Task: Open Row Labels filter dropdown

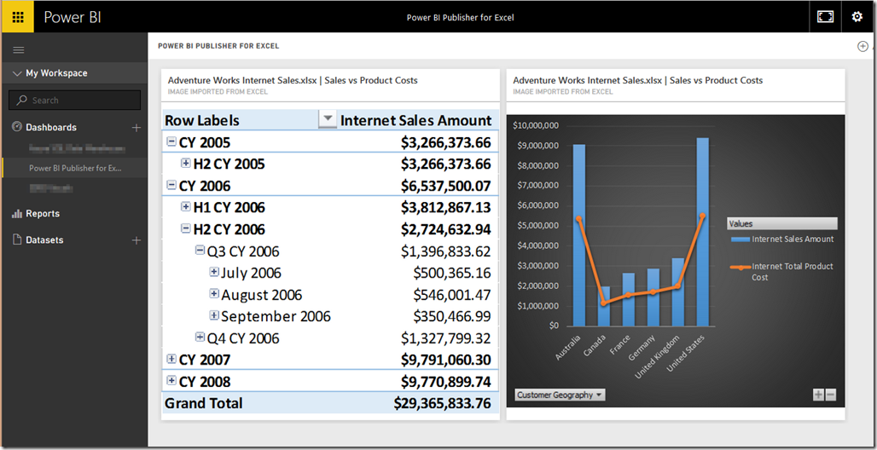Action: point(328,119)
